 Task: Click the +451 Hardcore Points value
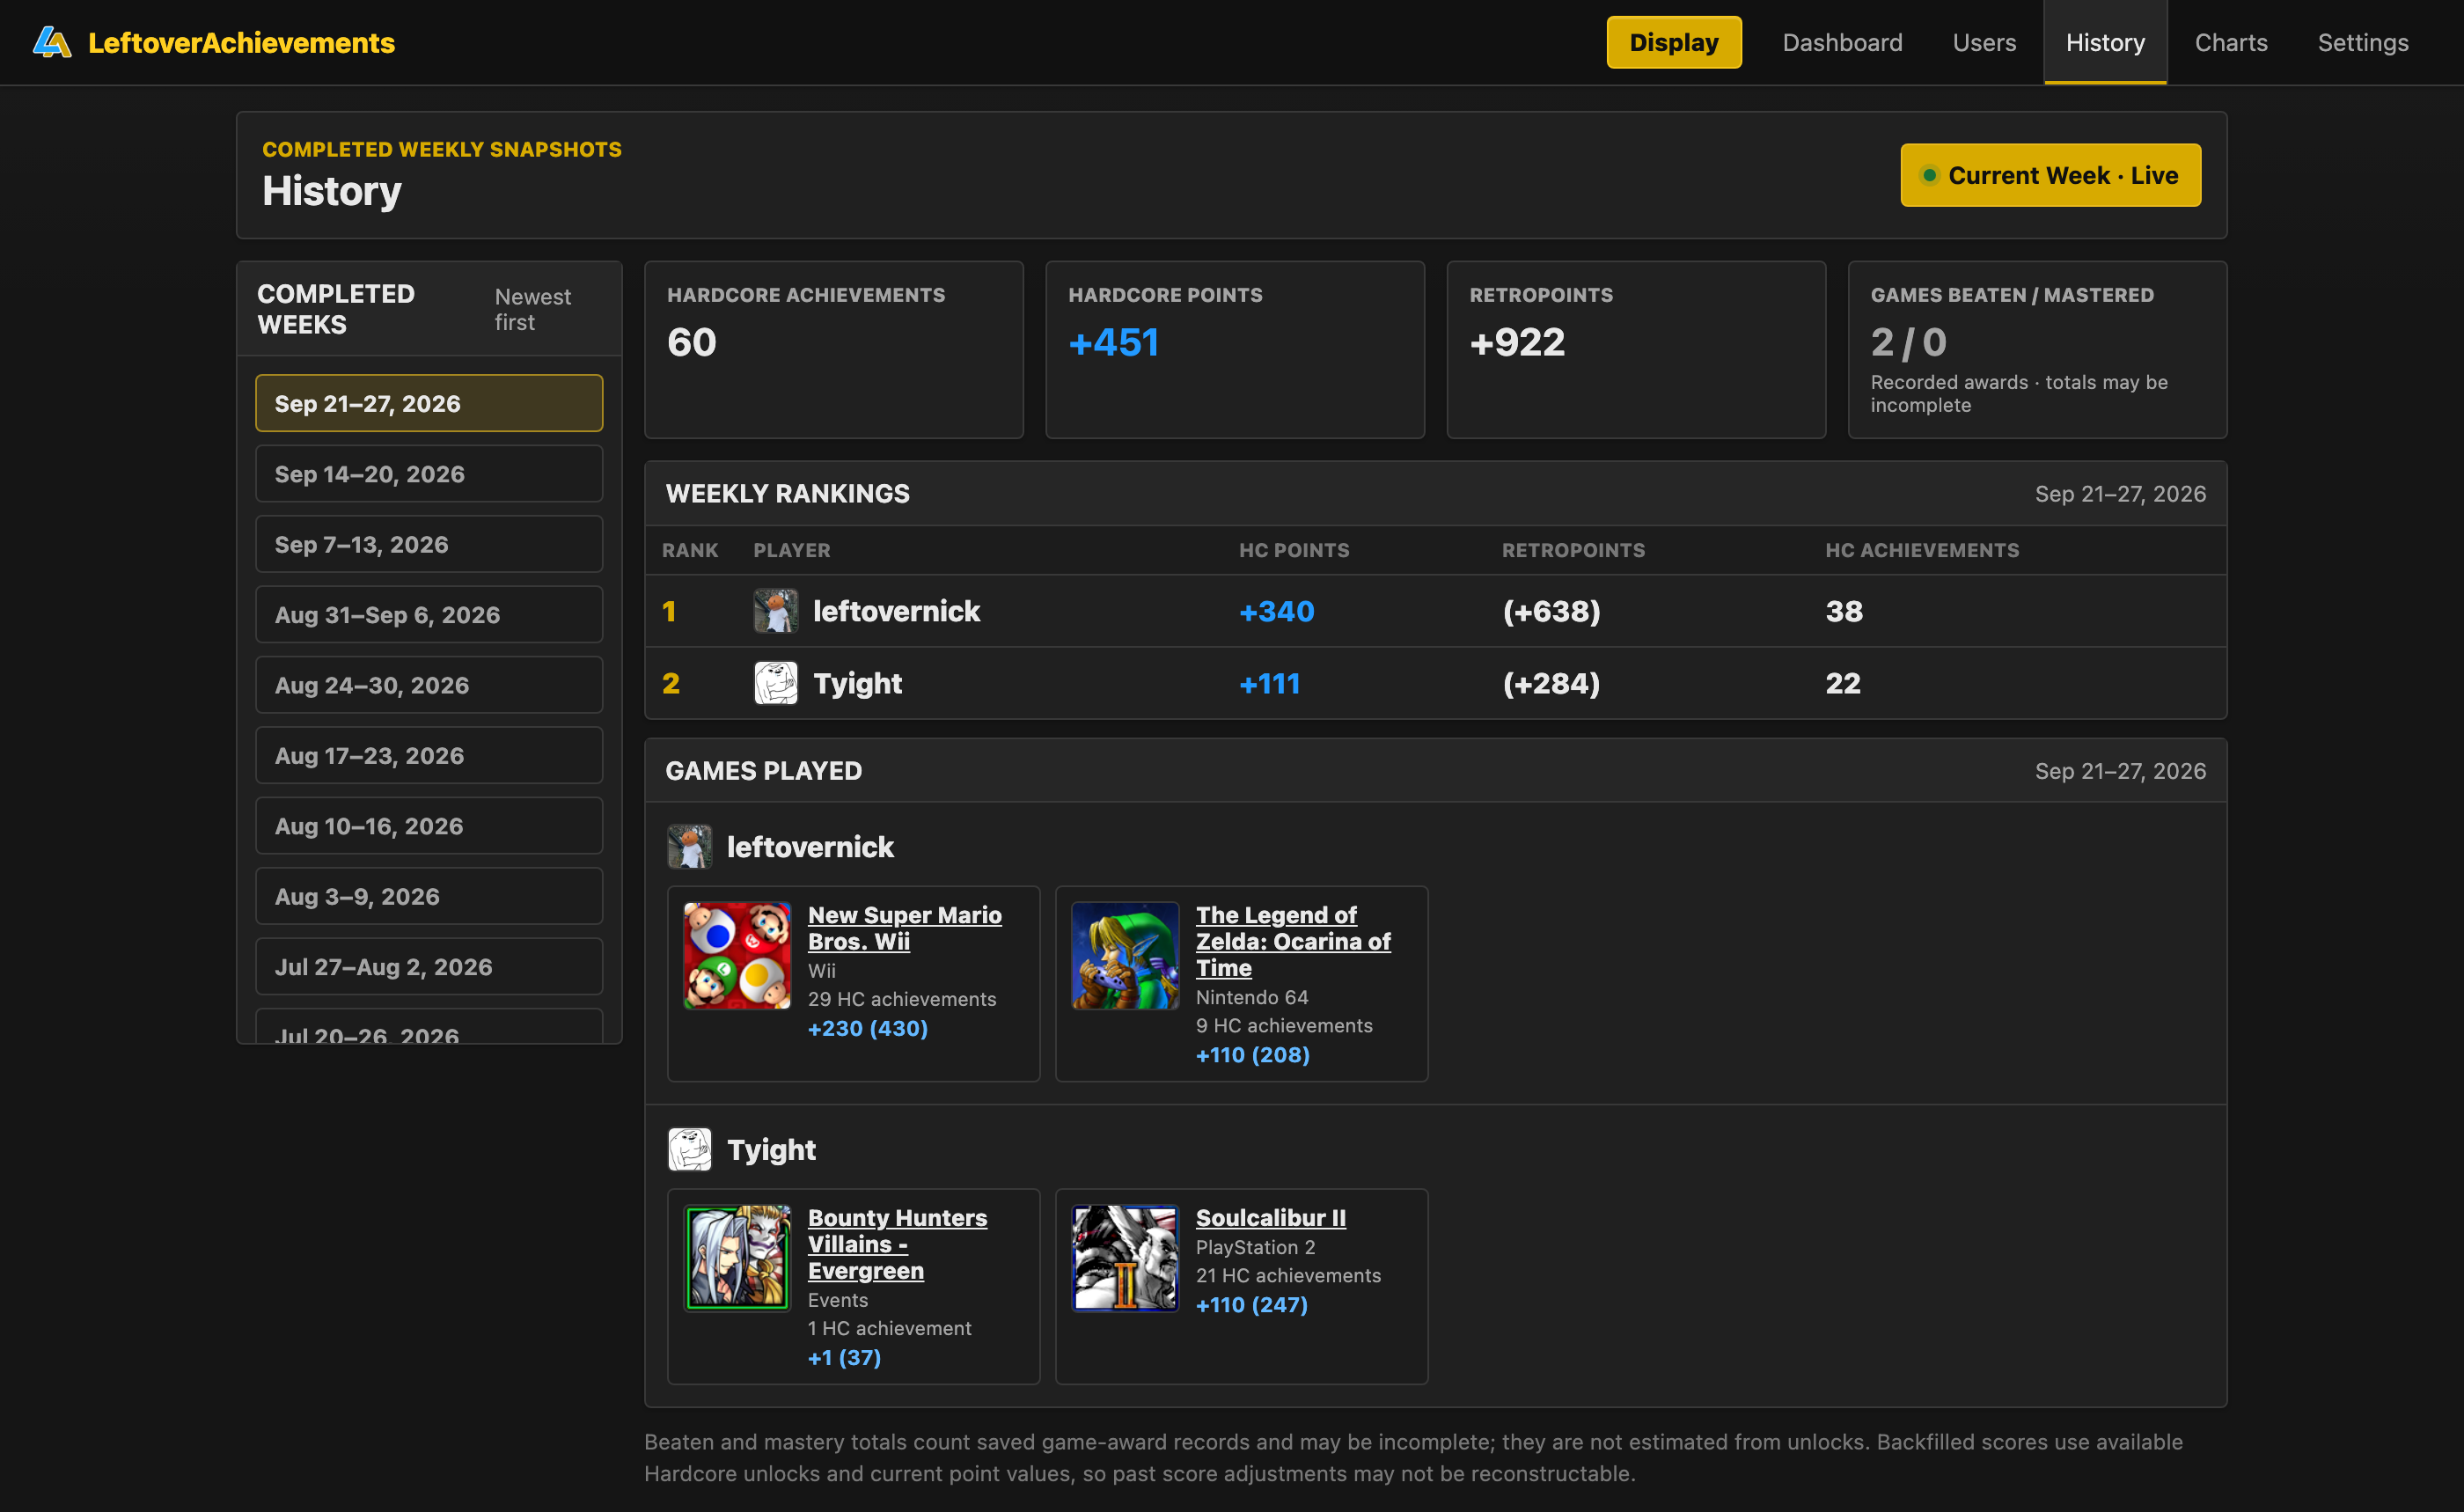pyautogui.click(x=1113, y=342)
